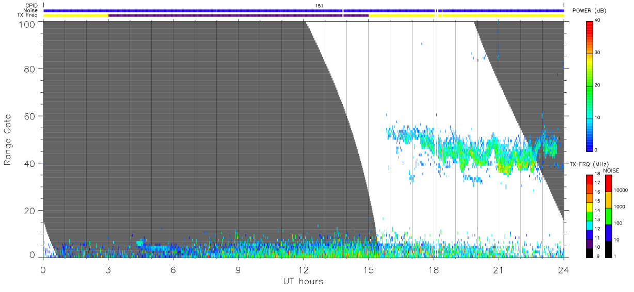The width and height of the screenshot is (634, 292).
Task: Click y-axis tick label '60'
Action: (30, 116)
